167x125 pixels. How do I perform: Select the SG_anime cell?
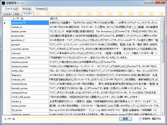(x=30, y=110)
